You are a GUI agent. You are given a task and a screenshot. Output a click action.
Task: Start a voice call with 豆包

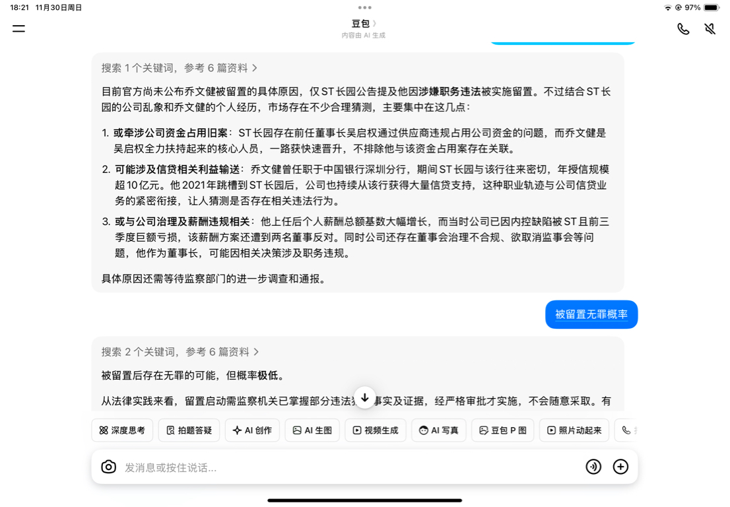pos(683,29)
